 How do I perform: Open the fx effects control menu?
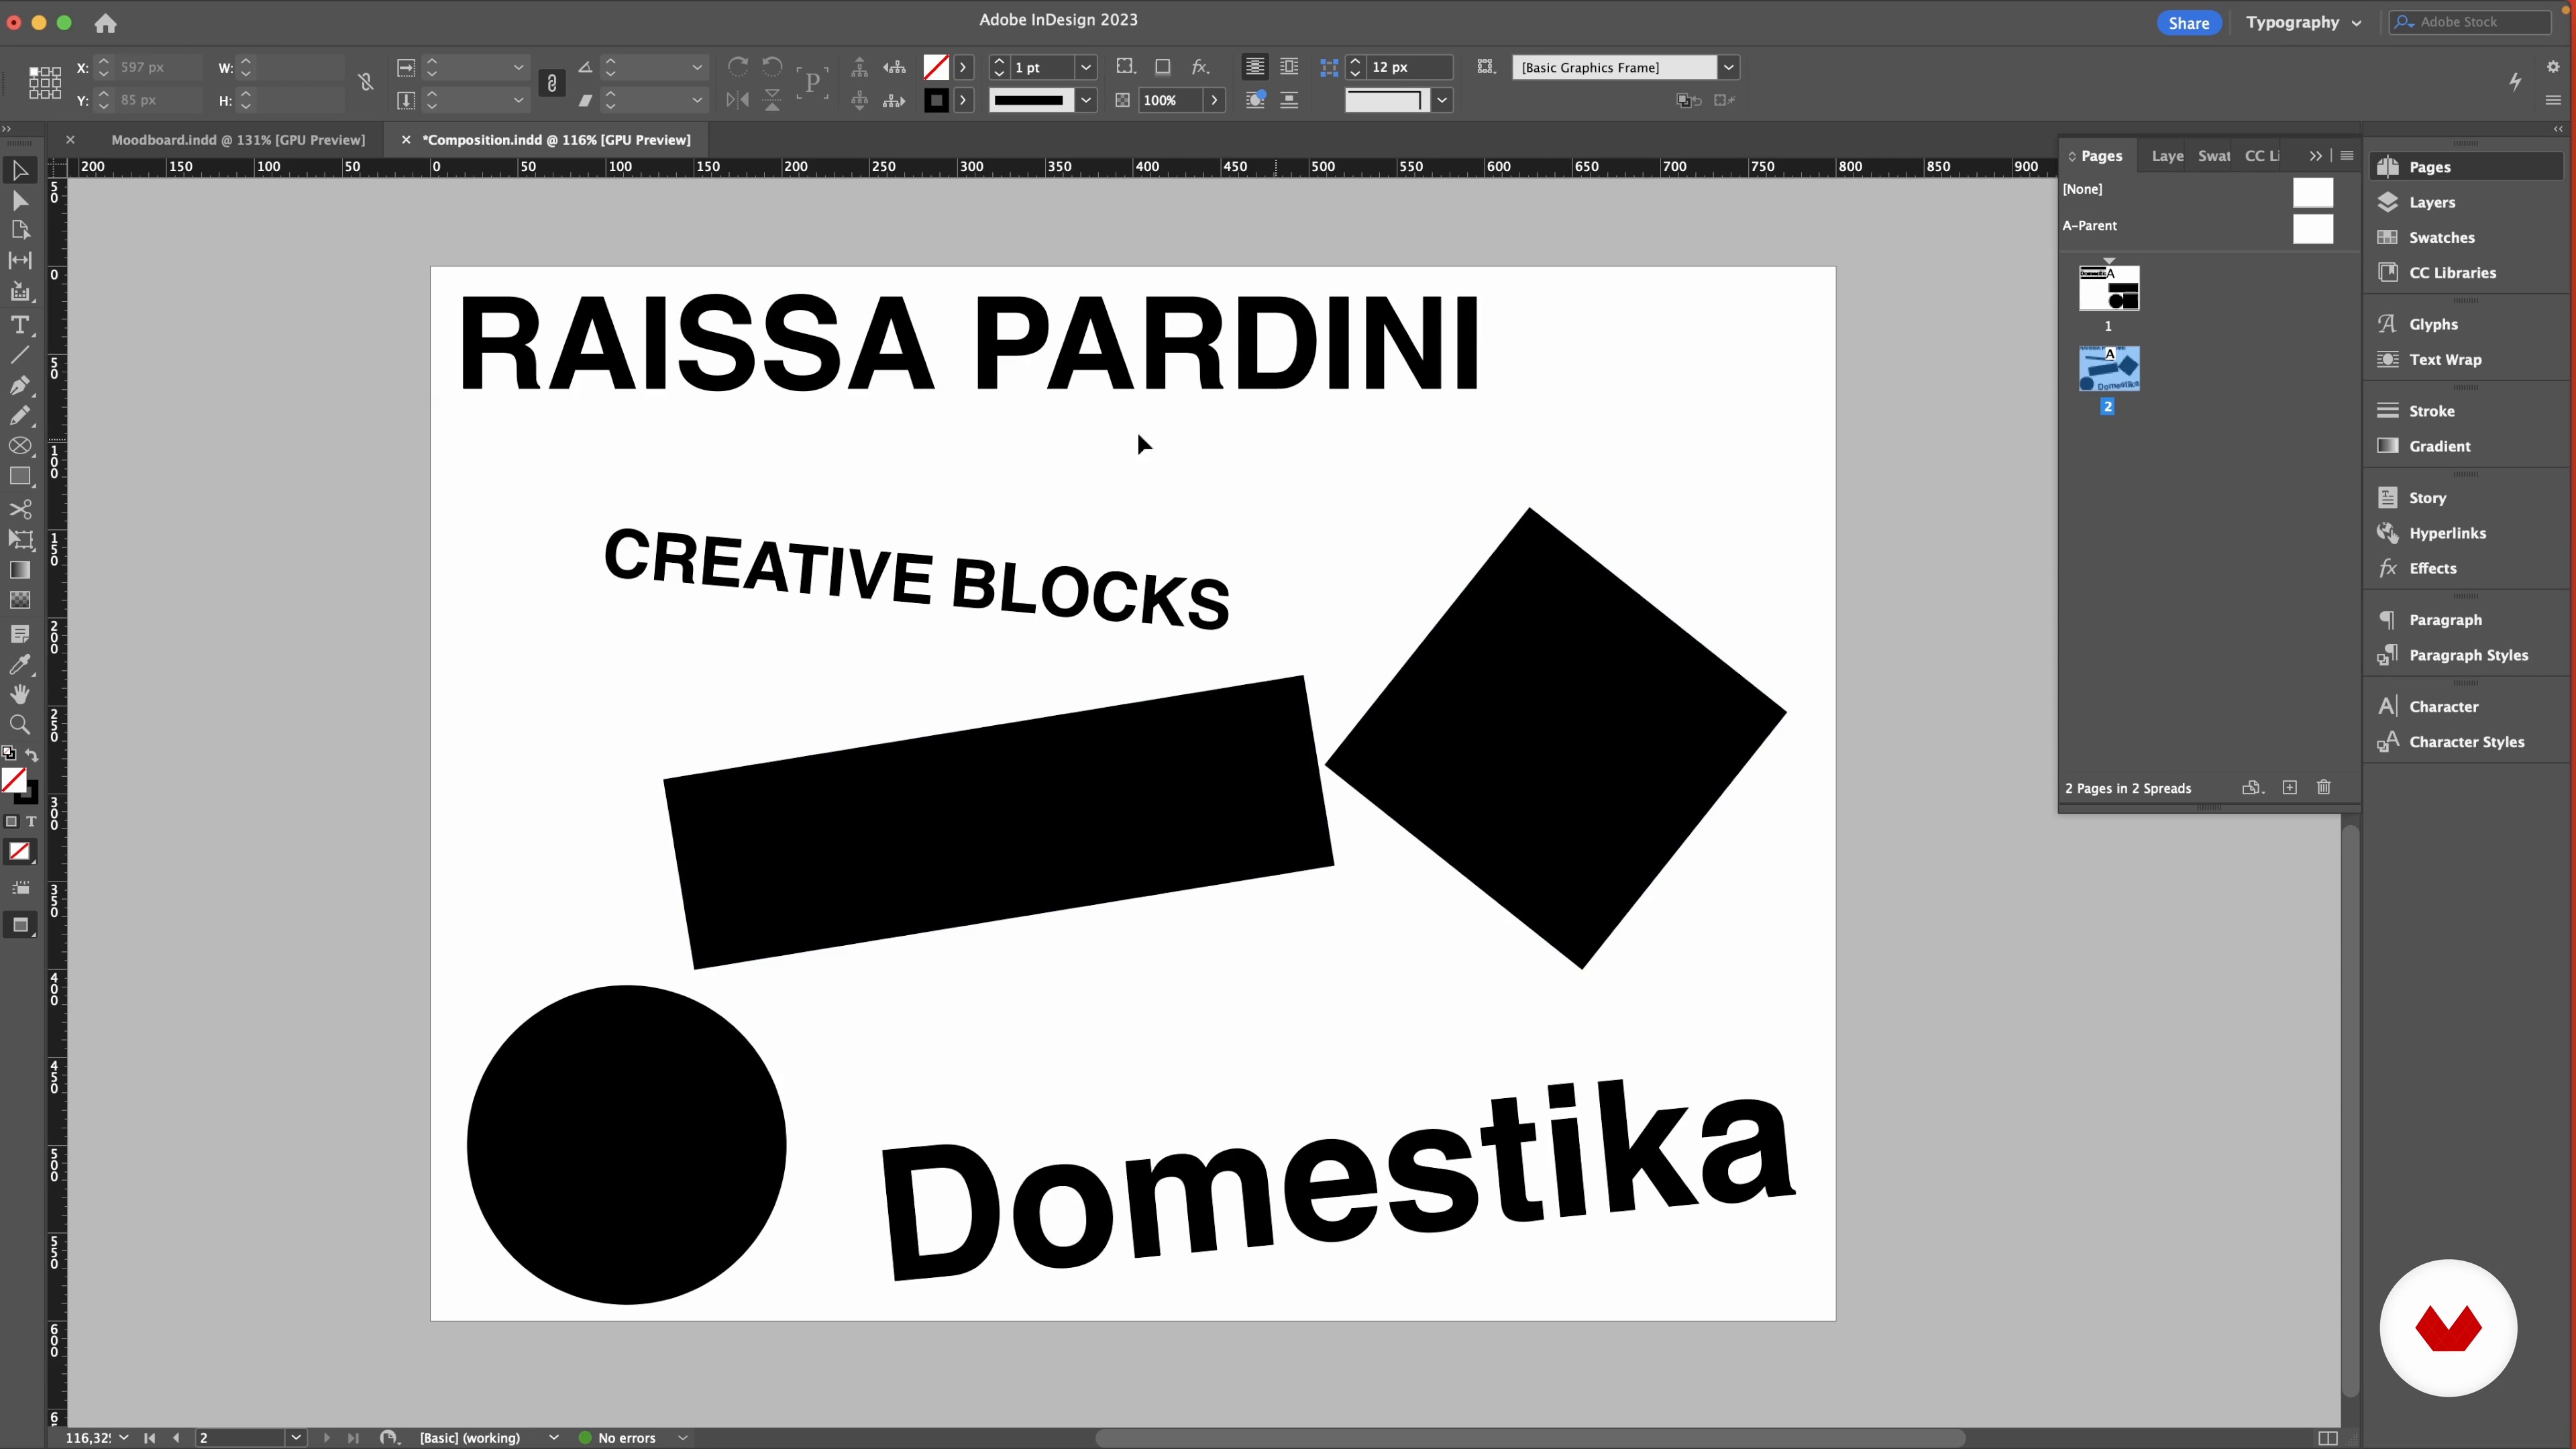pos(1200,67)
